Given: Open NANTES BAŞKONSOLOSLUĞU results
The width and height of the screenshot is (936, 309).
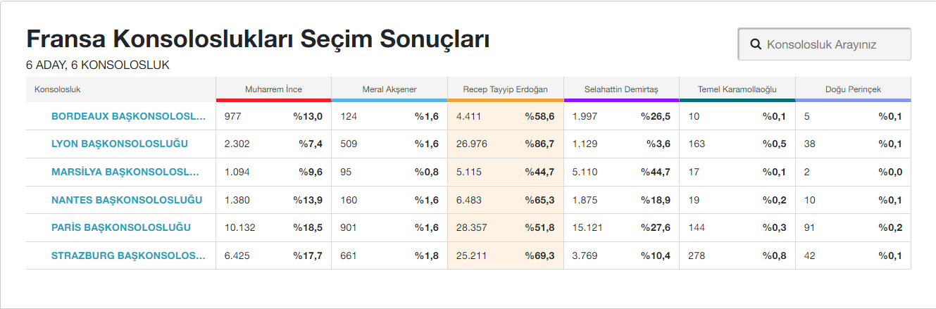Looking at the screenshot, I should click(x=127, y=200).
